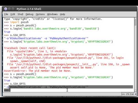Click the vertical scrollbar thumb
This screenshot has width=138, height=103.
point(135,22)
